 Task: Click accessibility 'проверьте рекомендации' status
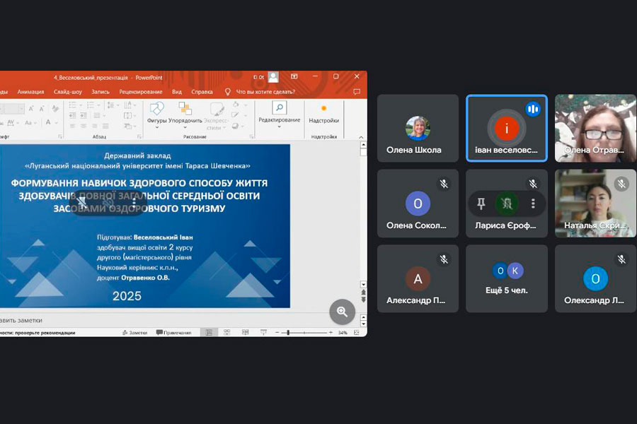pos(38,333)
